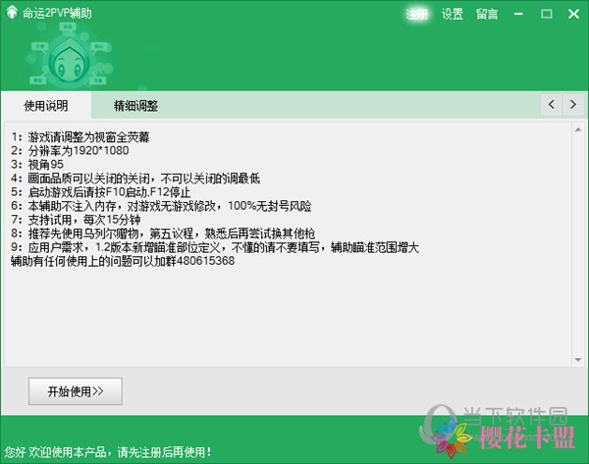Maximize the assistant window
The width and height of the screenshot is (589, 464).
coord(546,14)
